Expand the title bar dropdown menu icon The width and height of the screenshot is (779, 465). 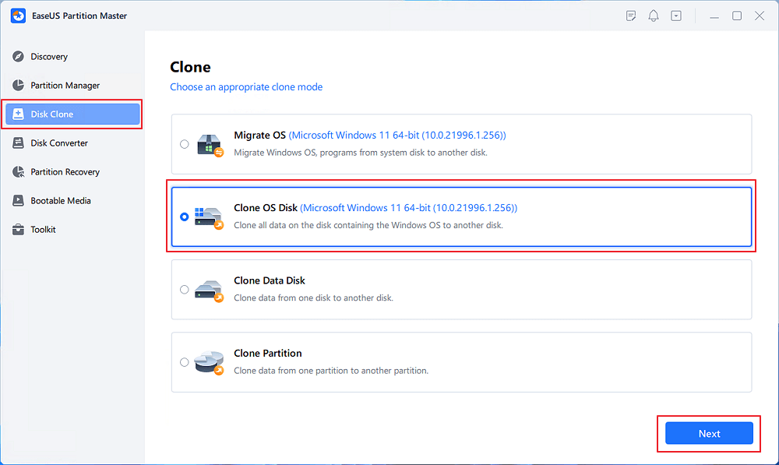click(x=676, y=16)
